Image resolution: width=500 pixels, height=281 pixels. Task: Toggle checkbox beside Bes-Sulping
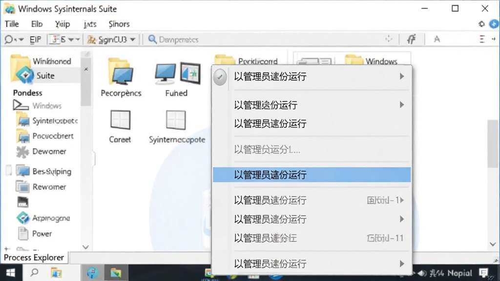[x=9, y=171]
